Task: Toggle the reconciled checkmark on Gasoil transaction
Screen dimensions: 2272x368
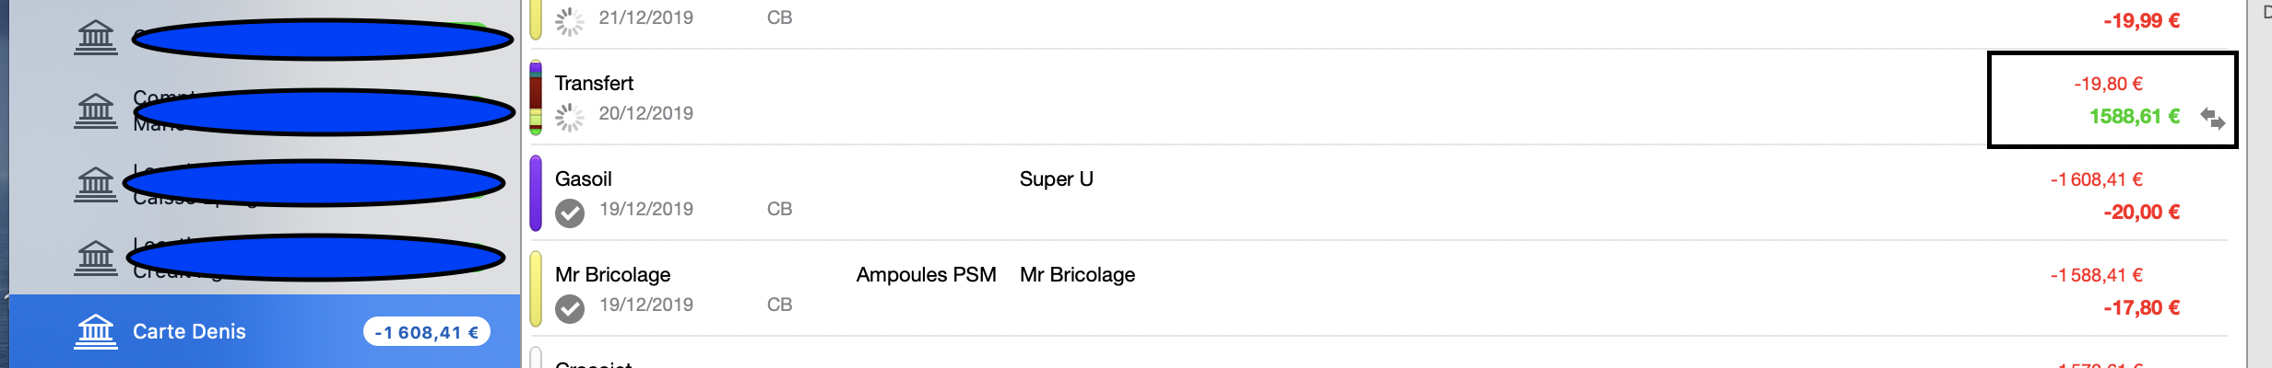Action: coord(570,213)
